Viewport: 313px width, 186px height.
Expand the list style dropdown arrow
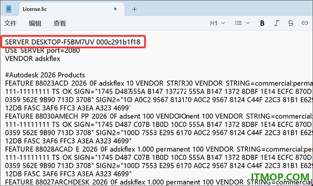[248, 23]
